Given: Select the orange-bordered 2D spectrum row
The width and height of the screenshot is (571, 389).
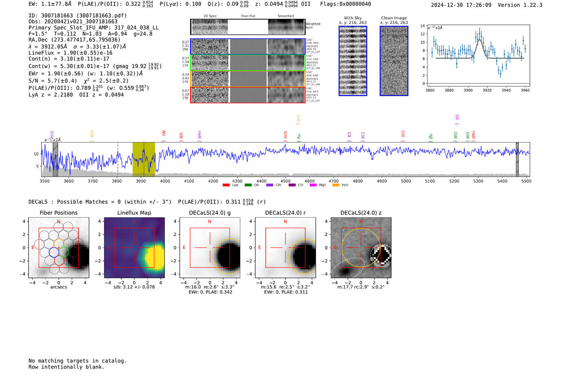Looking at the screenshot, I should 248,79.
